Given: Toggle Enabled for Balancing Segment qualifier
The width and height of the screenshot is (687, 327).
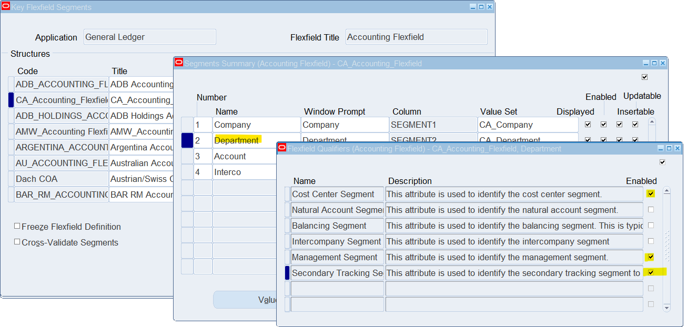Looking at the screenshot, I should pos(651,226).
